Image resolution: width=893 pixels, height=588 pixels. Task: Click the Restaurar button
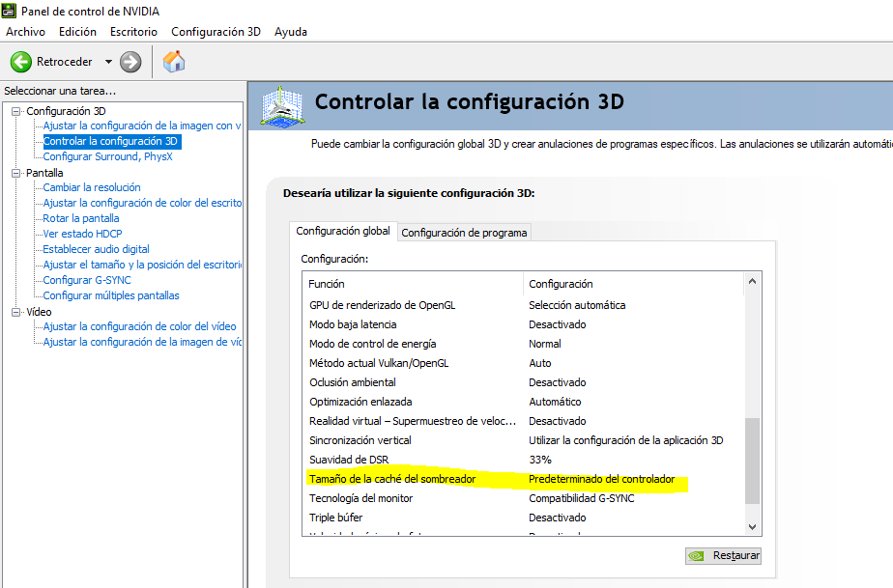coord(723,555)
